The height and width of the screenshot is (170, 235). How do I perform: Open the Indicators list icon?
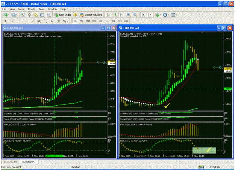click(157, 15)
